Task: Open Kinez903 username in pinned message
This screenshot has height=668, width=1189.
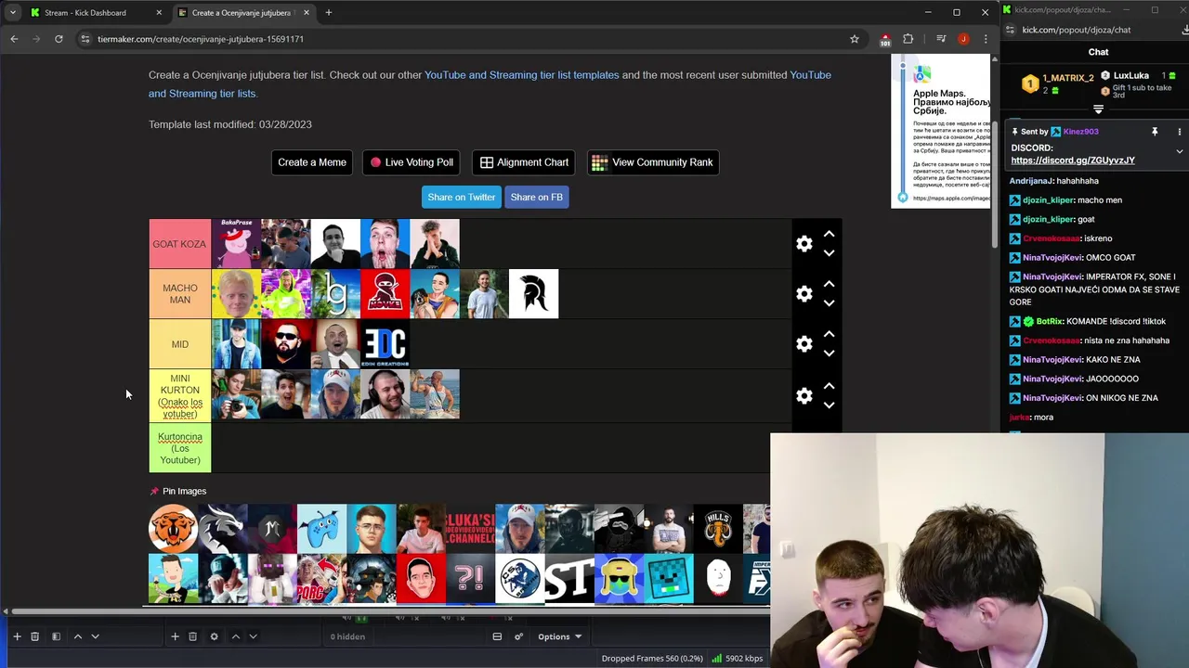Action: tap(1080, 132)
